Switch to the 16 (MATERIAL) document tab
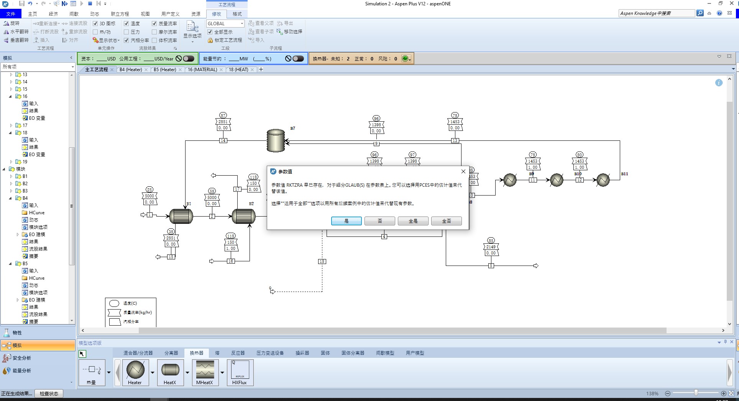 [202, 70]
